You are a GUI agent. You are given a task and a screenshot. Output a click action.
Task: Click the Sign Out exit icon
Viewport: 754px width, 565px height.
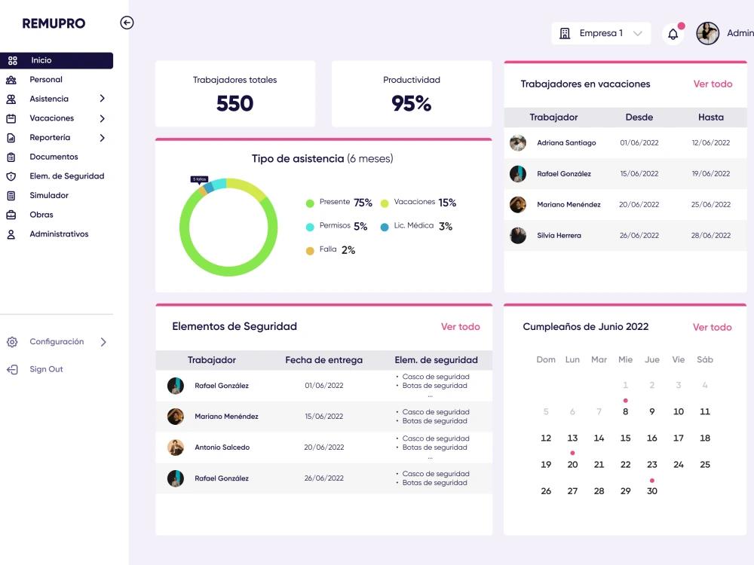tap(12, 369)
